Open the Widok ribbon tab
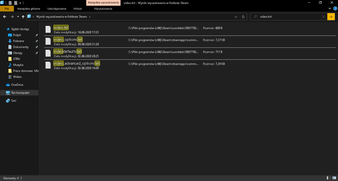The width and height of the screenshot is (338, 181). [77, 9]
